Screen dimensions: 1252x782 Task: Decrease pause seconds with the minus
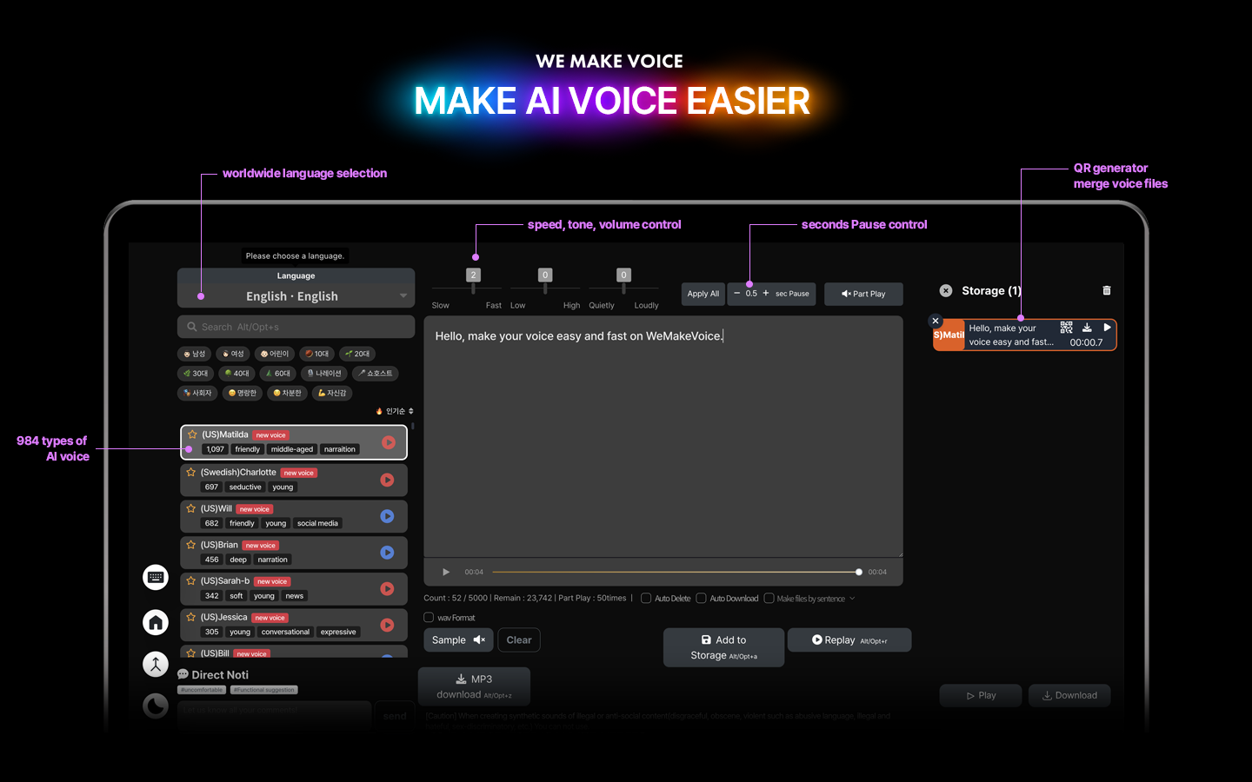point(737,293)
